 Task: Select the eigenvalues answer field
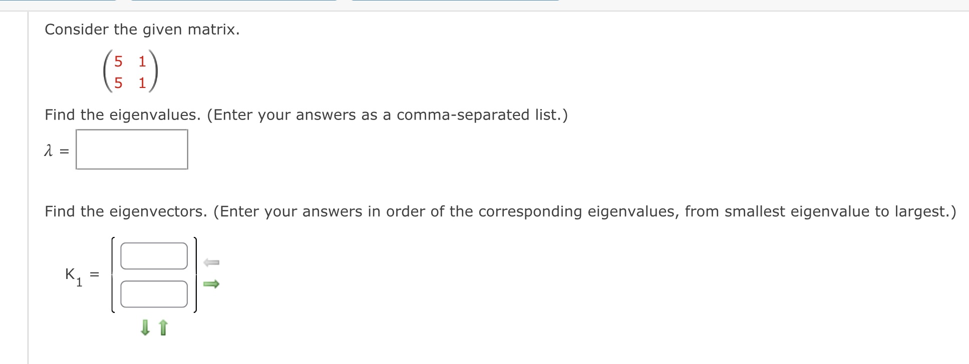point(131,149)
